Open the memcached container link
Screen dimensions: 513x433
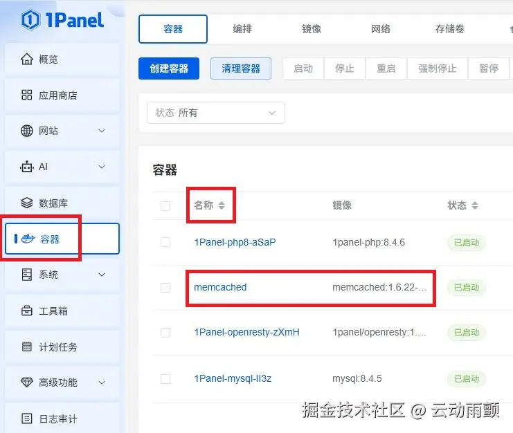pyautogui.click(x=220, y=287)
